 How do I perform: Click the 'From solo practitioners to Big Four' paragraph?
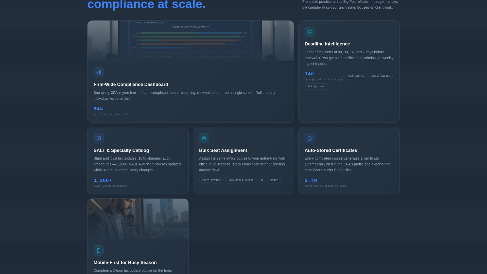coord(350,5)
